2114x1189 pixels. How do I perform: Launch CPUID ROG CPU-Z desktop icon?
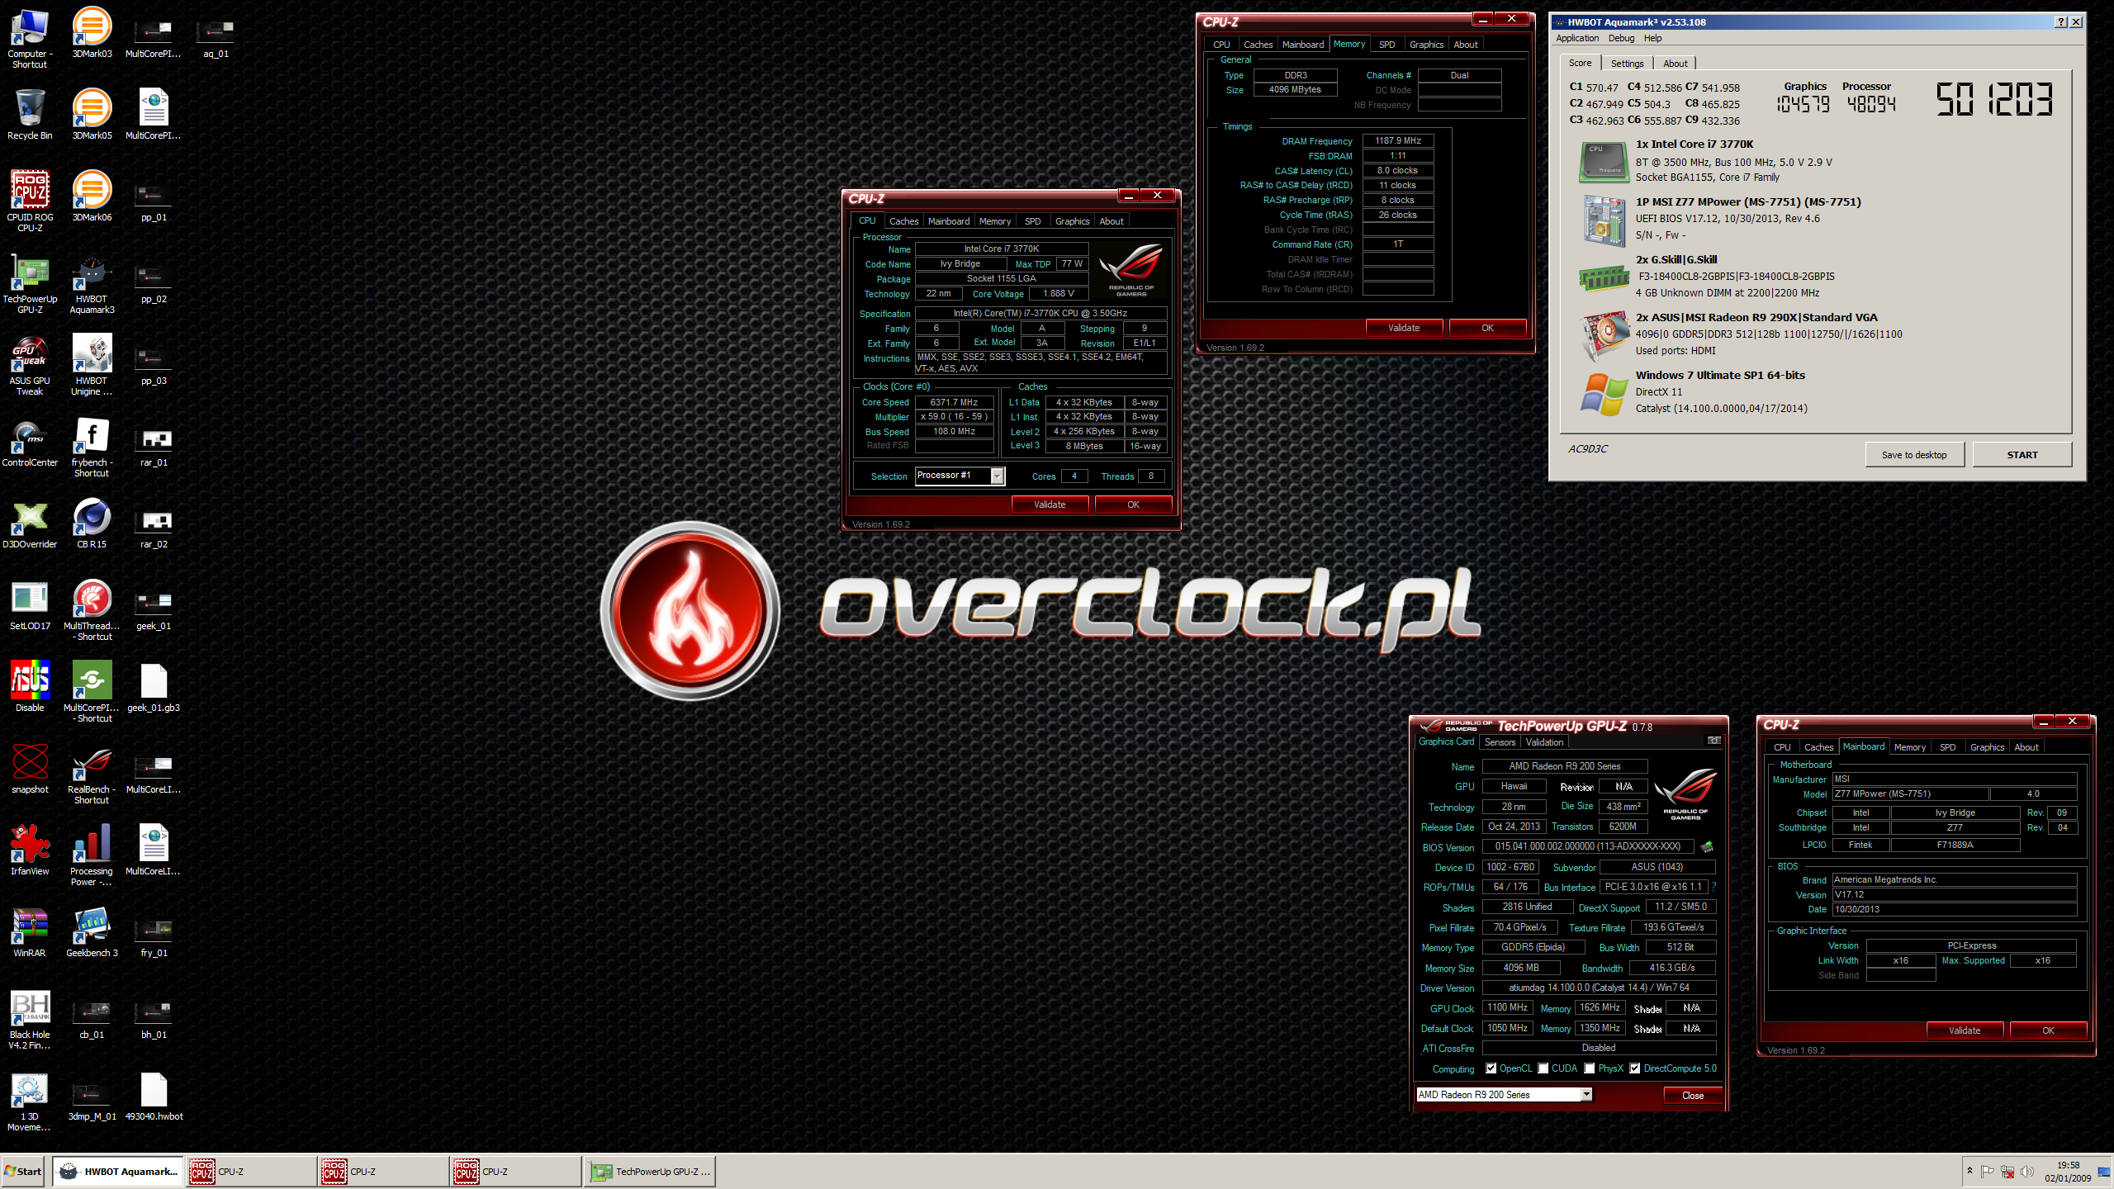coord(30,201)
